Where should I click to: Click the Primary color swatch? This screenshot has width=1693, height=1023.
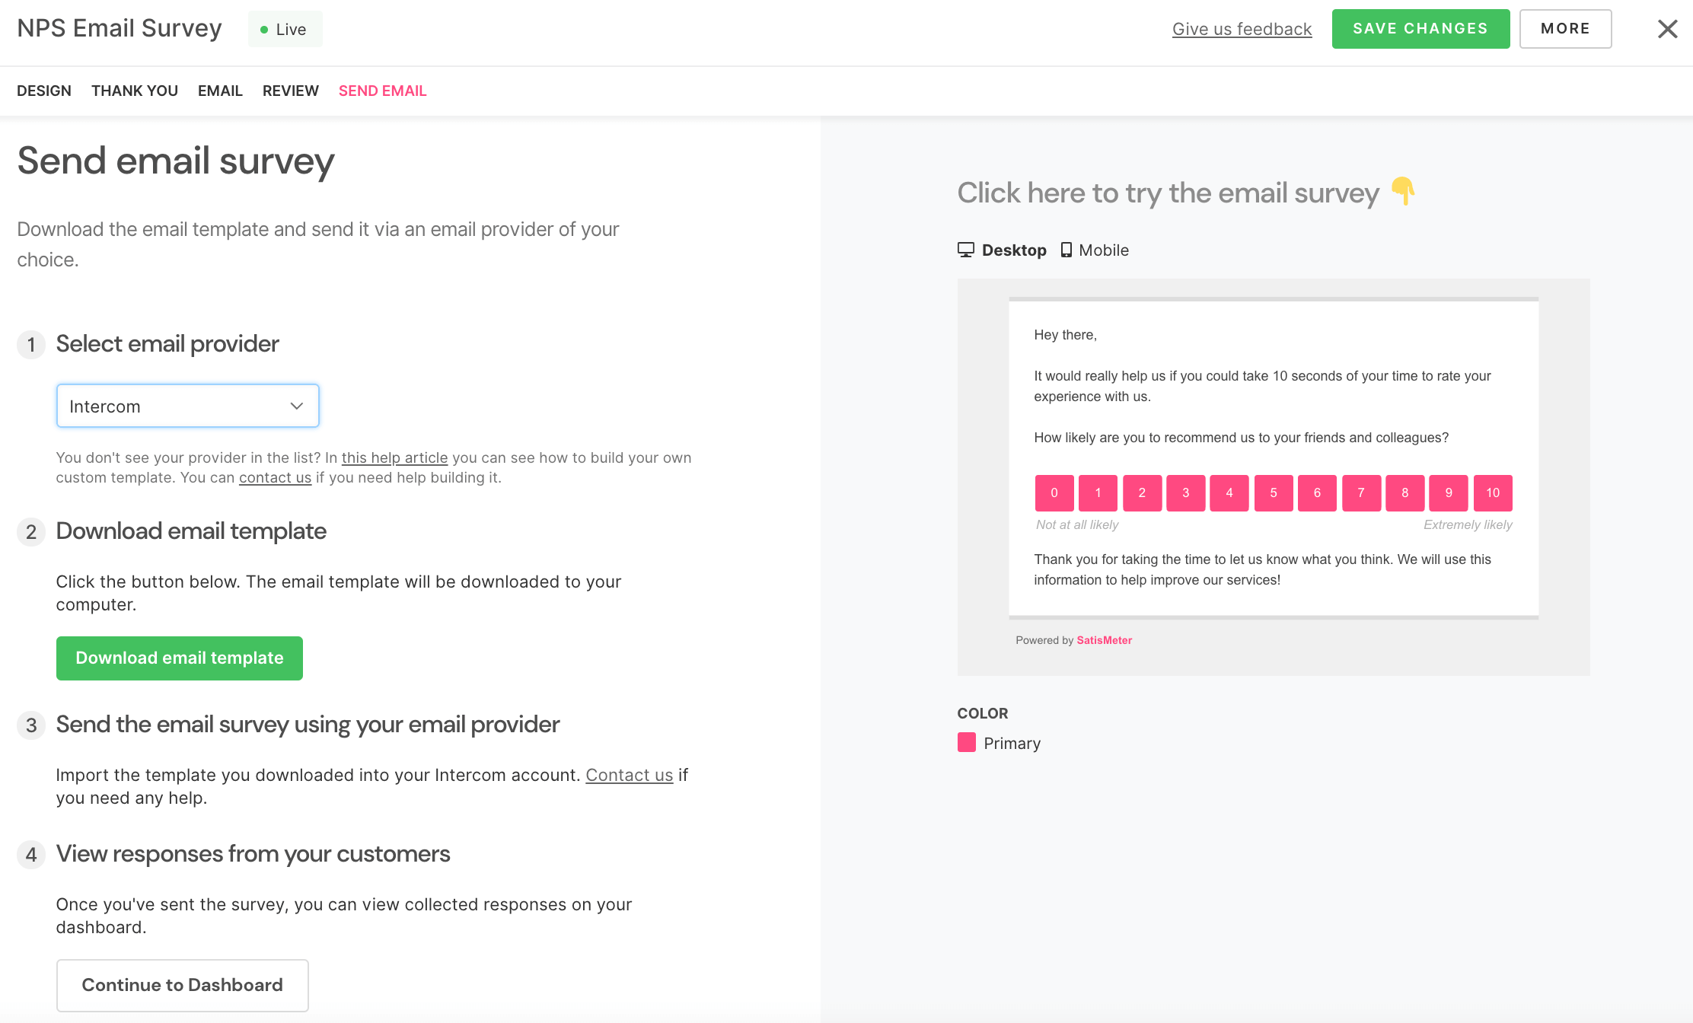[968, 742]
